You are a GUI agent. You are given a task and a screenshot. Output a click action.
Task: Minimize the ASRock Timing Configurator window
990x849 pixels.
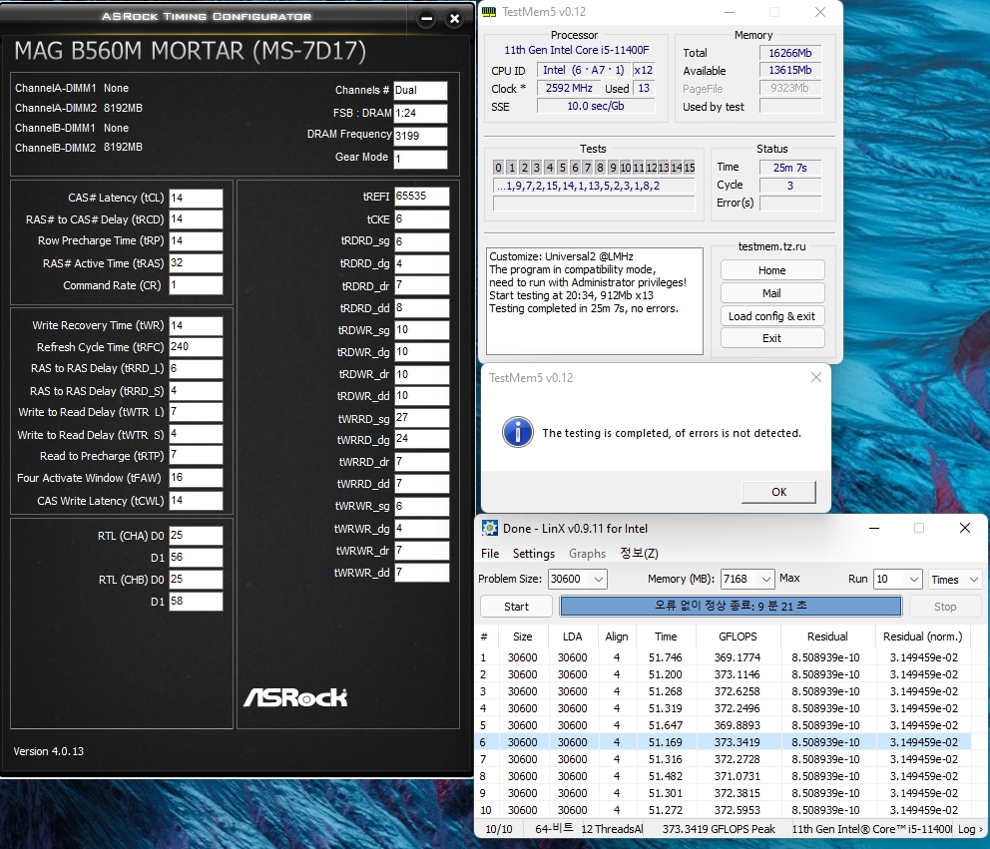[427, 19]
